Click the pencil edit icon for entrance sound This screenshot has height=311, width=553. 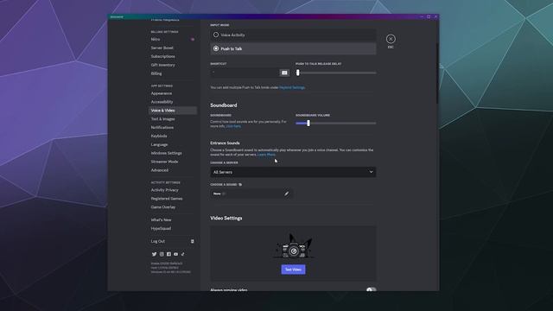pyautogui.click(x=286, y=194)
